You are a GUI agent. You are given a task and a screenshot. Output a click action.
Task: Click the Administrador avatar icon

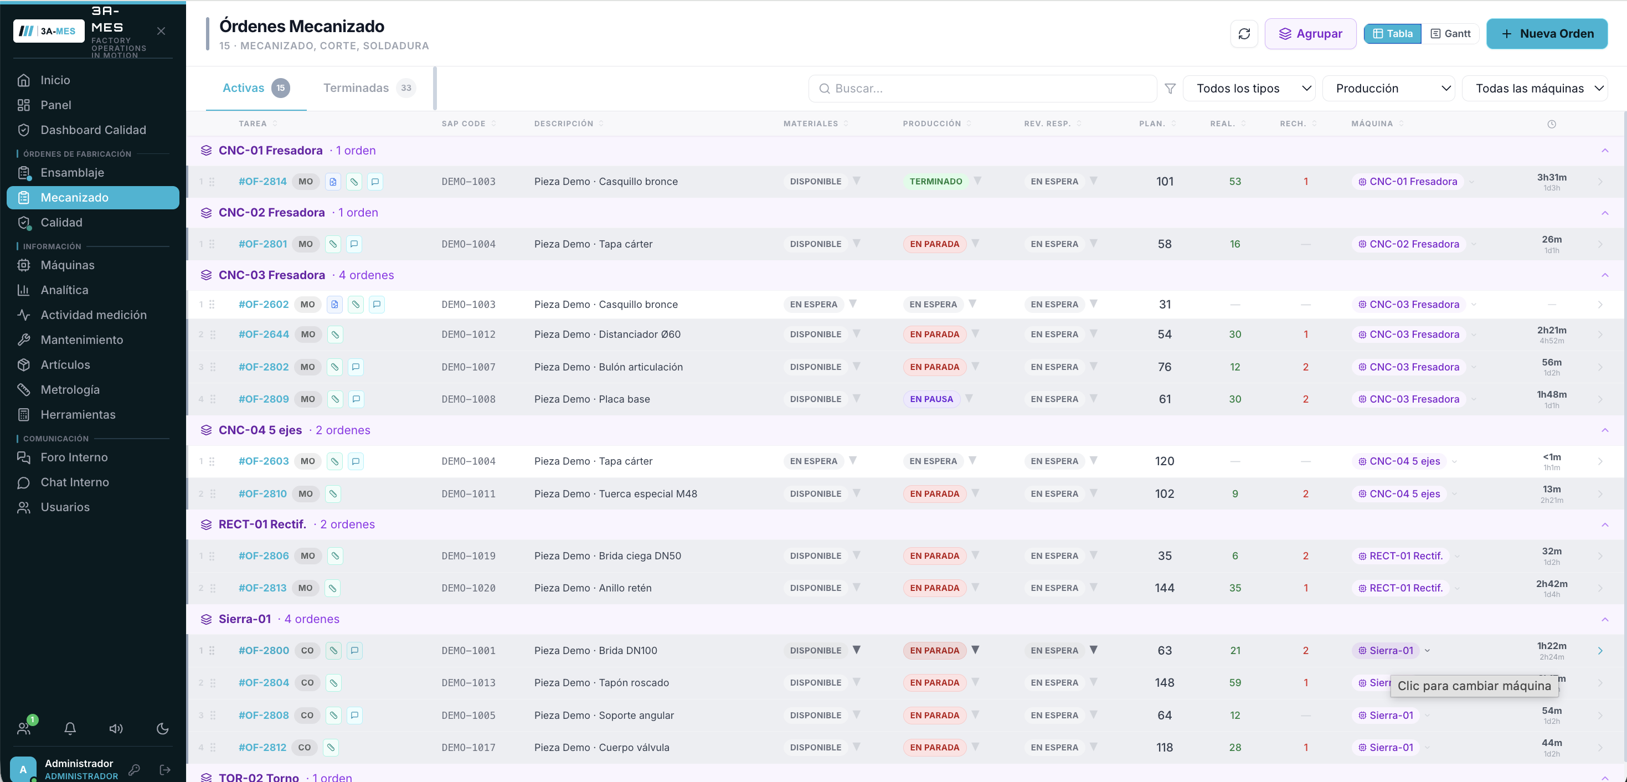[23, 769]
